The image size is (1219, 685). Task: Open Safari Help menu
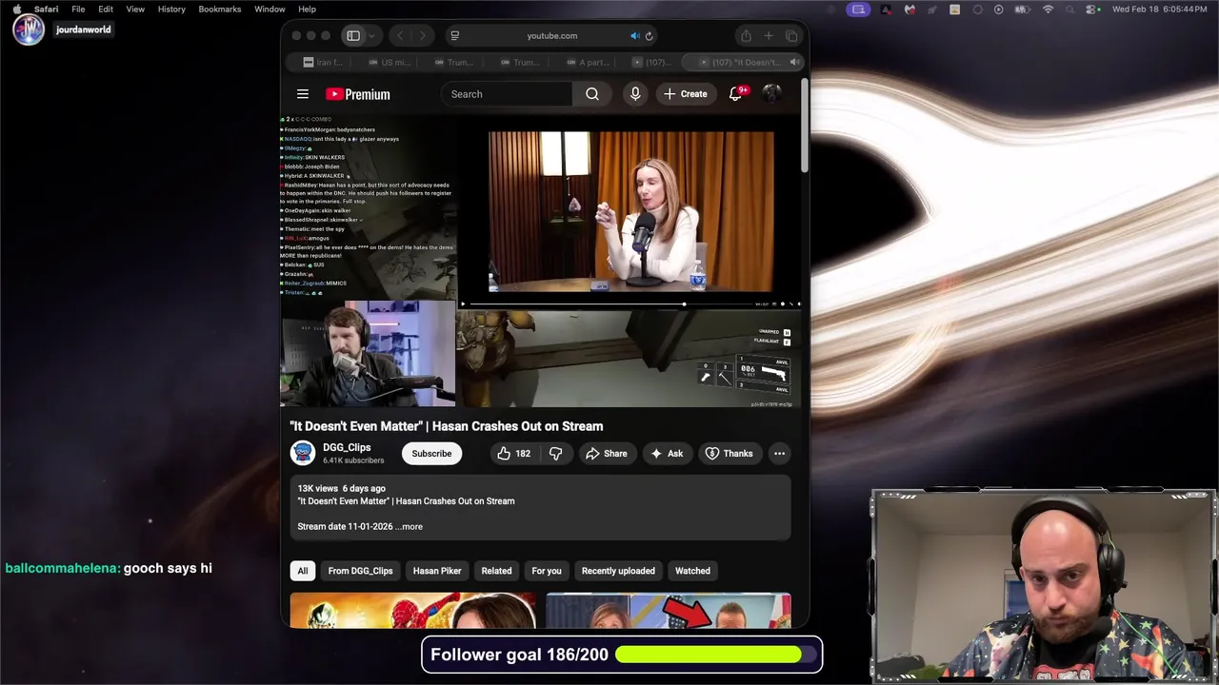(x=307, y=10)
